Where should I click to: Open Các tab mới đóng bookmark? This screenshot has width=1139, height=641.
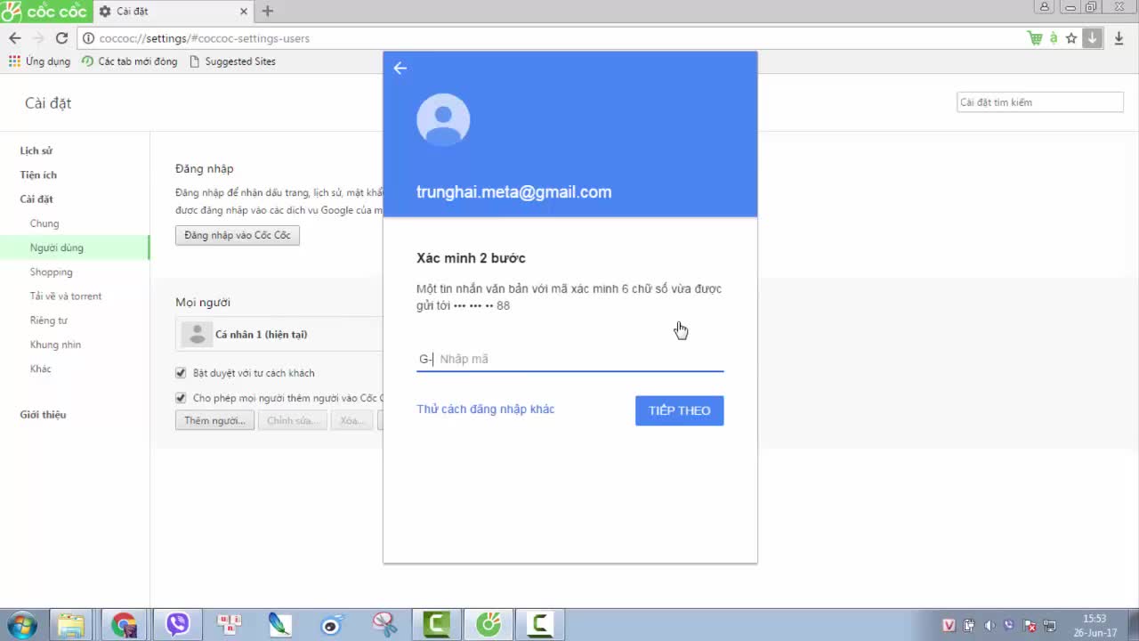point(129,61)
